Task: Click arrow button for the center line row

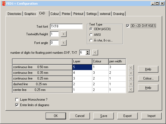Action: tap(131, 90)
